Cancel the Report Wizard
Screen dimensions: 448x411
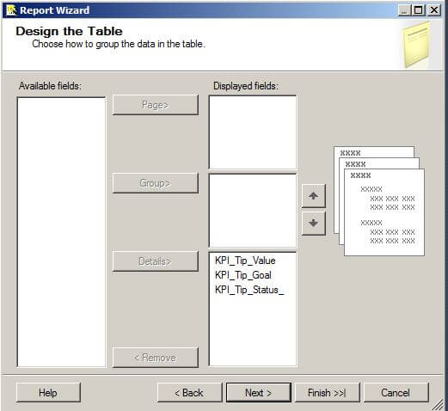click(x=396, y=392)
